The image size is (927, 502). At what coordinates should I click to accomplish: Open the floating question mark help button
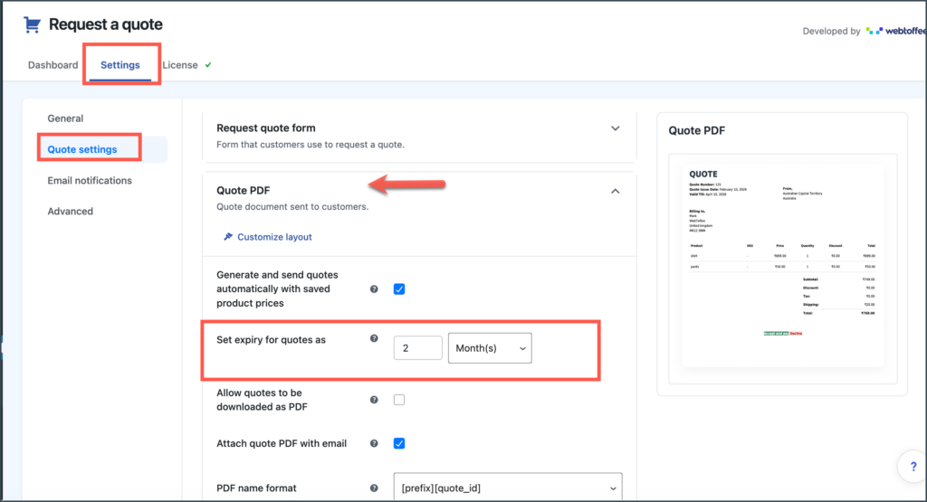tap(913, 467)
